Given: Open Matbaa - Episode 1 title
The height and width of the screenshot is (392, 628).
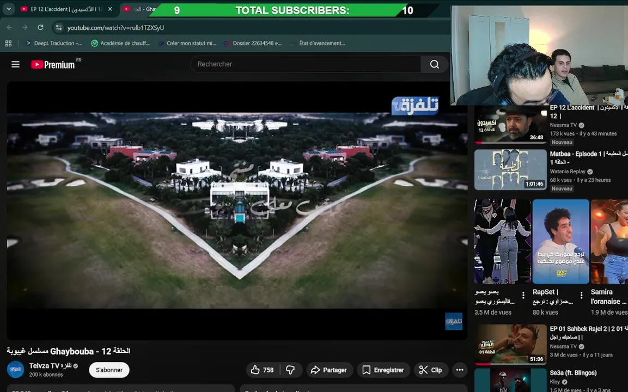Looking at the screenshot, I should tap(589, 158).
